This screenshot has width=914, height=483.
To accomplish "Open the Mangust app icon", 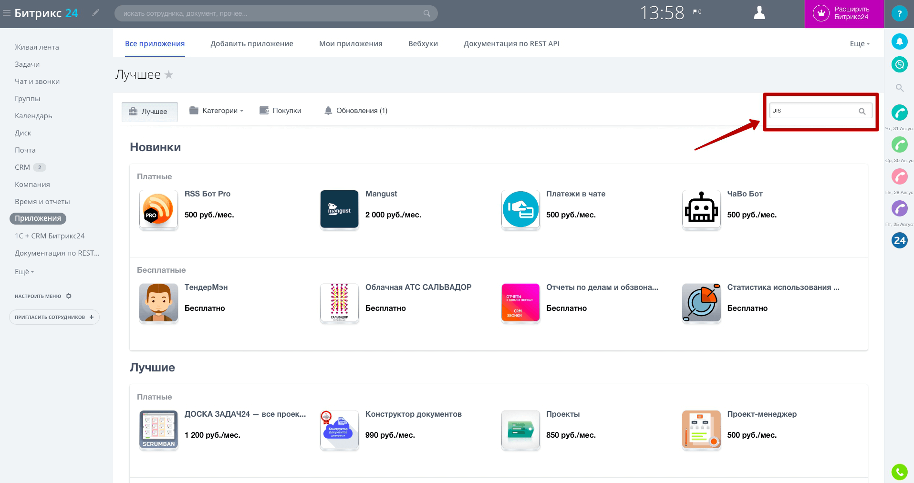I will pos(339,209).
